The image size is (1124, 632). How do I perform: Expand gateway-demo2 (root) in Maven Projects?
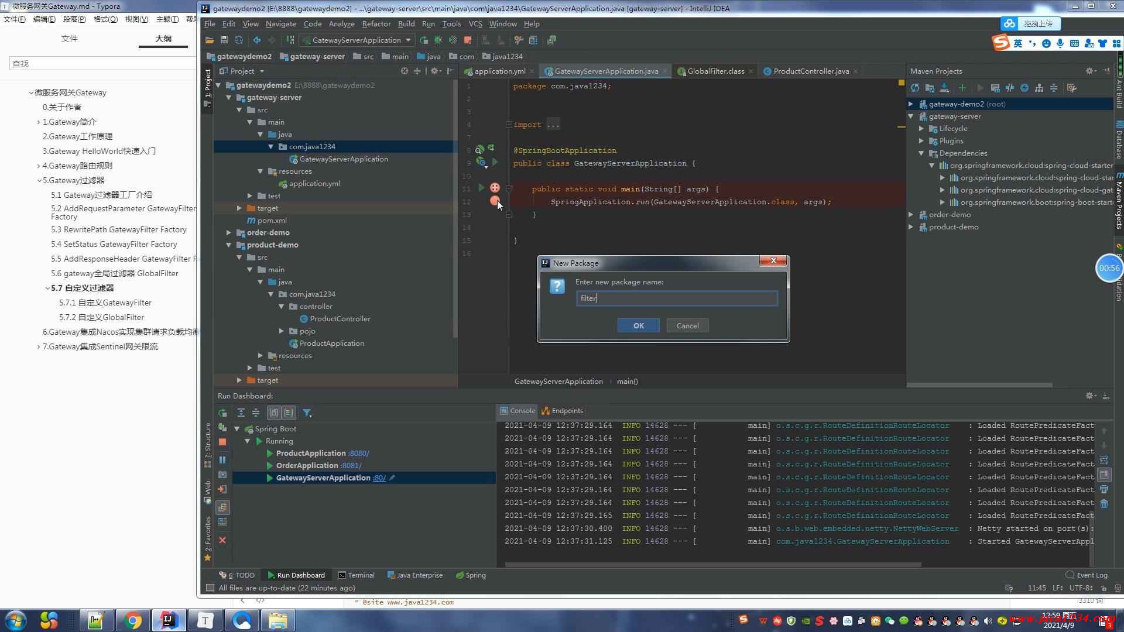911,104
